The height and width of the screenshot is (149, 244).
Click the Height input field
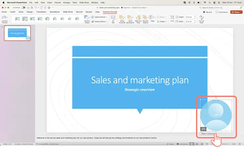pos(189,17)
